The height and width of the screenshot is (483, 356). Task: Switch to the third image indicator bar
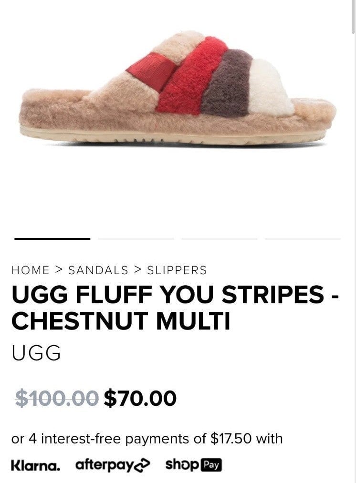(x=220, y=238)
